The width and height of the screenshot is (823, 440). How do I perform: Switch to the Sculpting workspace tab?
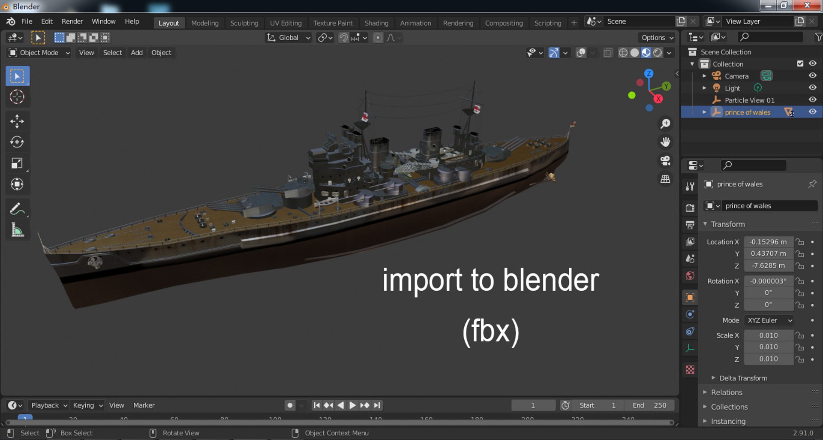(244, 23)
